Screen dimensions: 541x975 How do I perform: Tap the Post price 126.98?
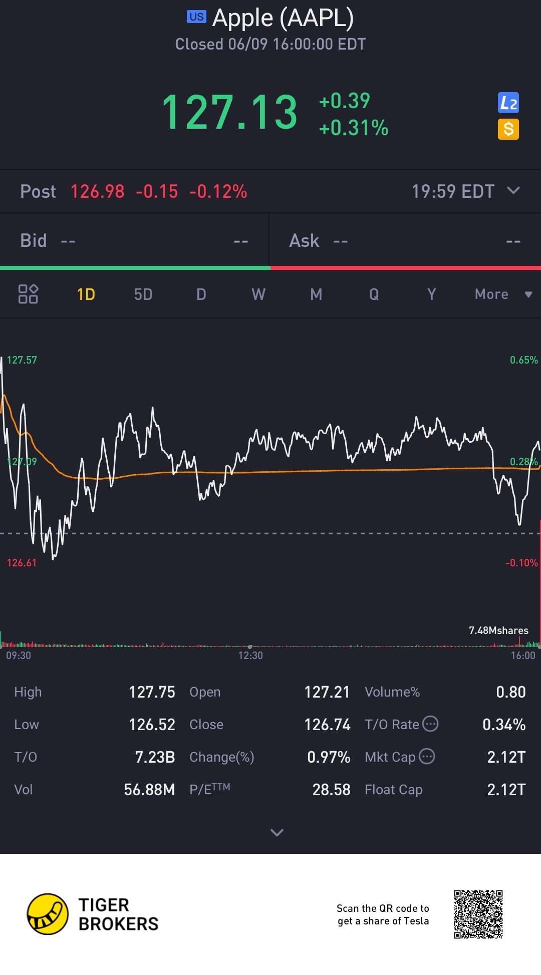(x=97, y=191)
